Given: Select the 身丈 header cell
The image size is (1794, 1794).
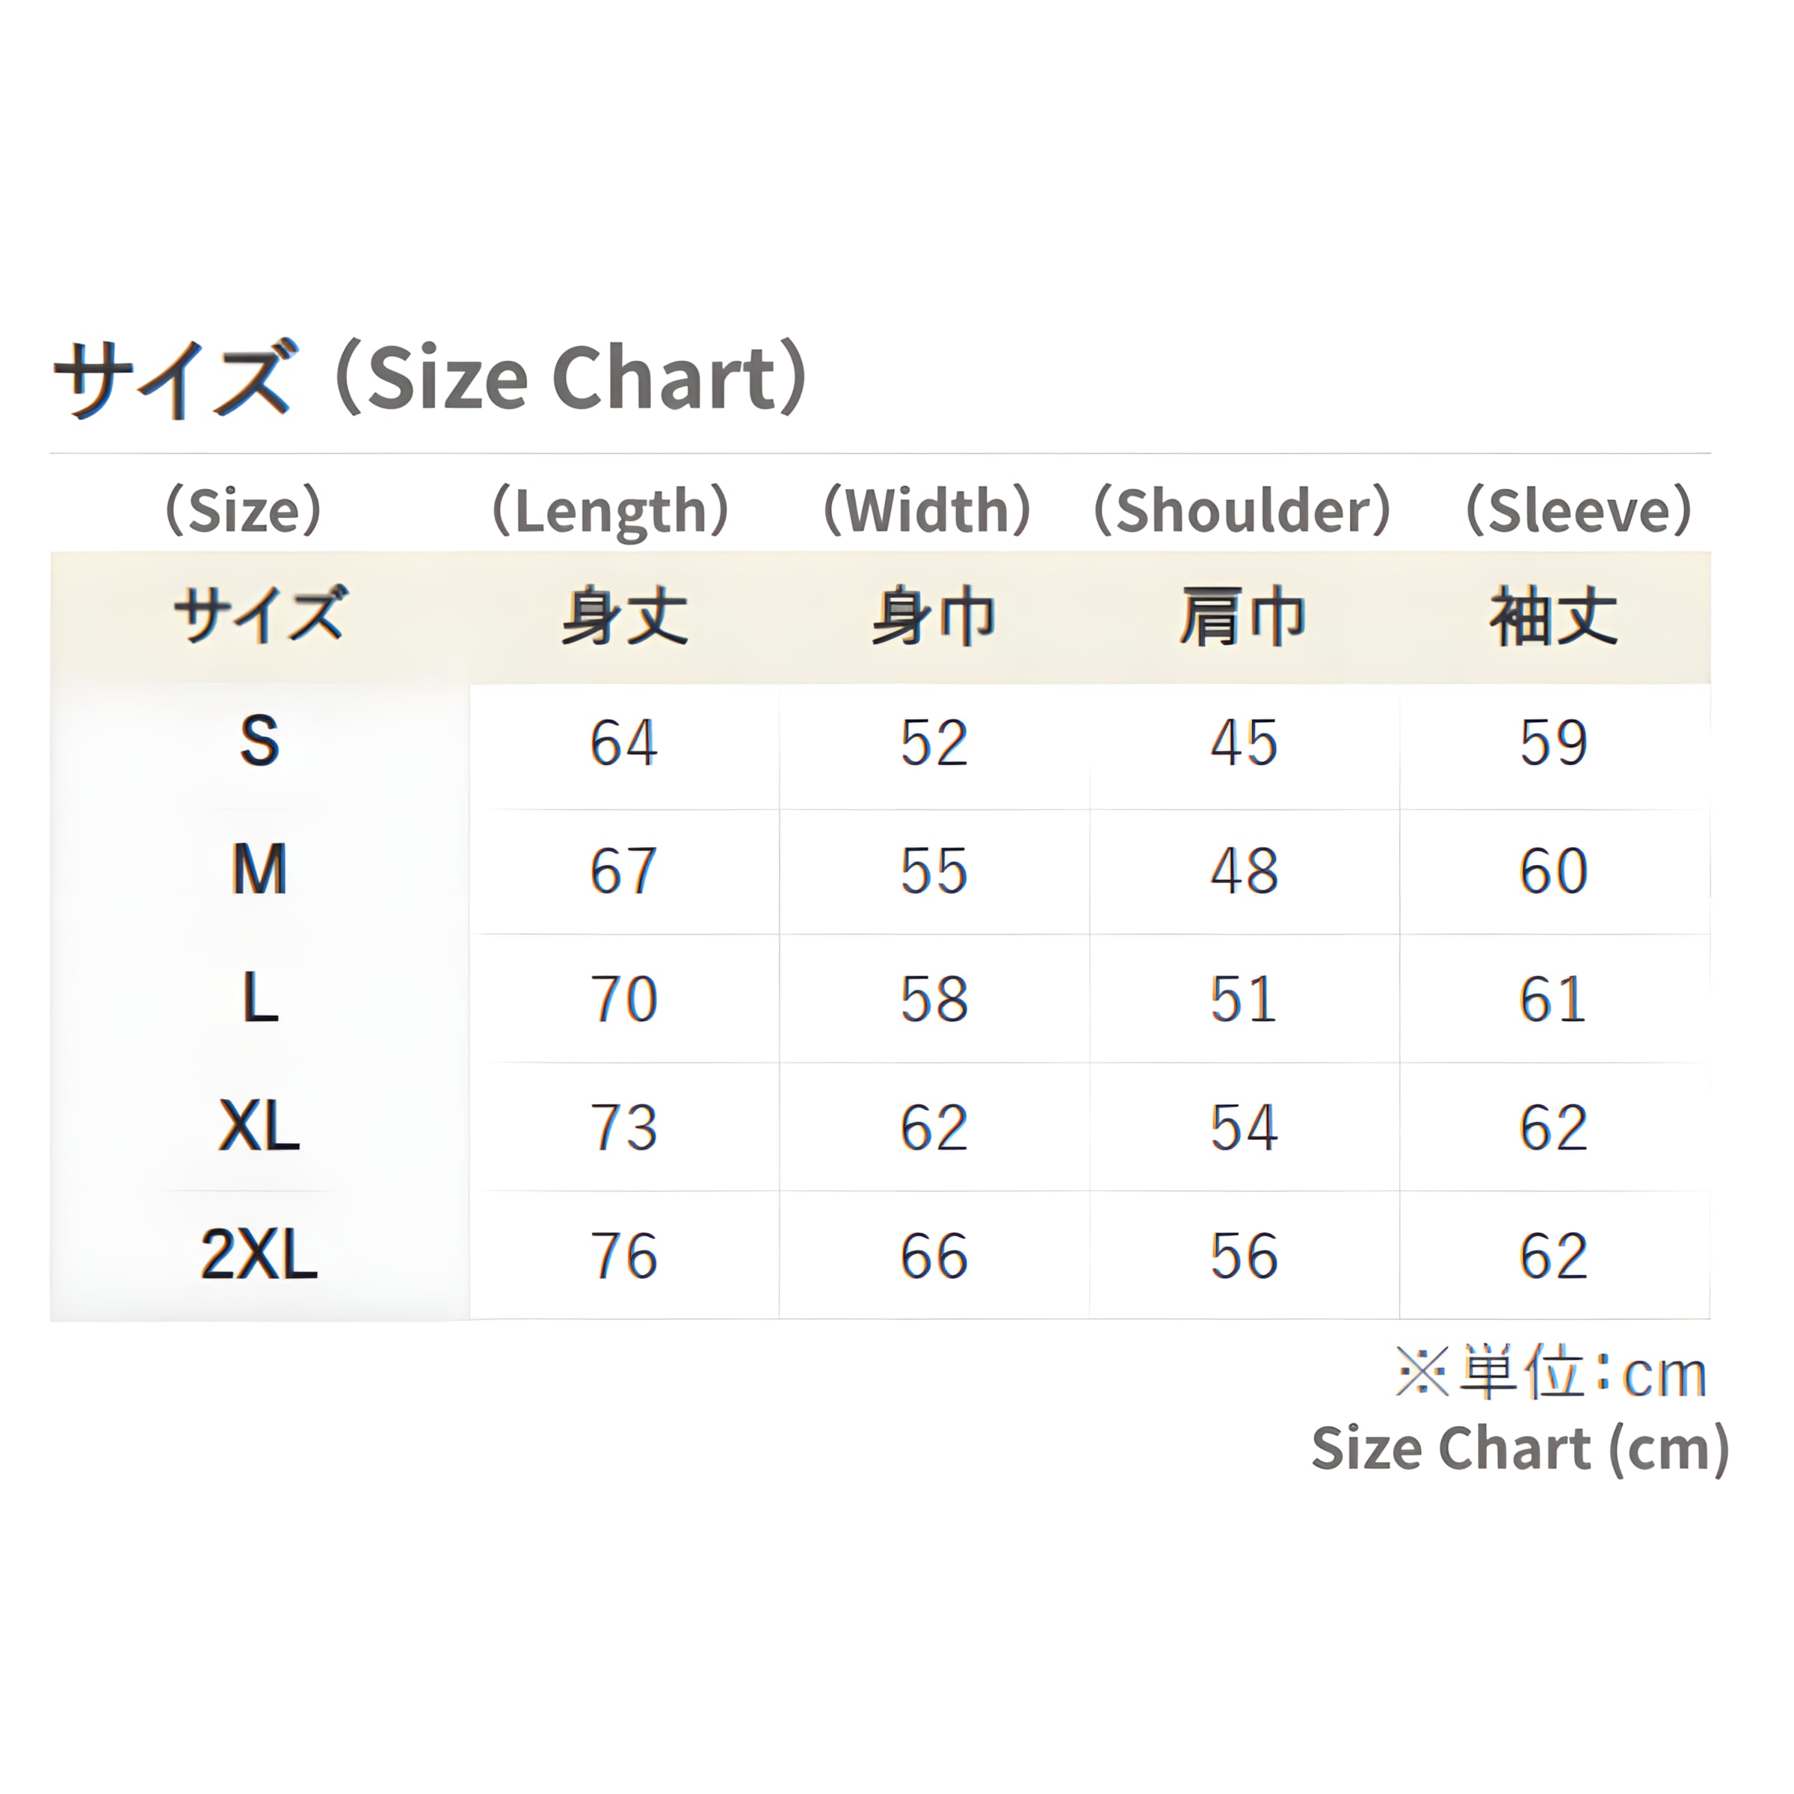Looking at the screenshot, I should (625, 616).
